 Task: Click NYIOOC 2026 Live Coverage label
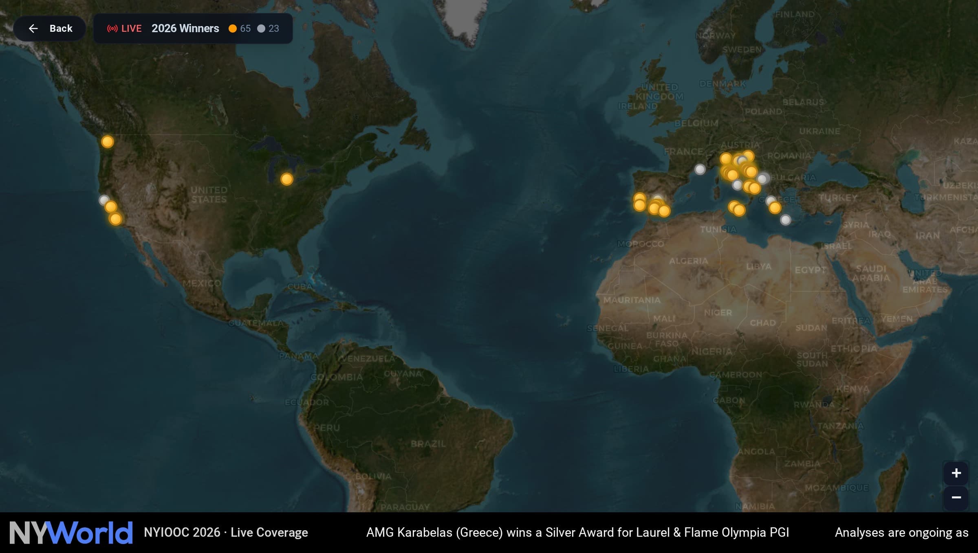click(226, 532)
